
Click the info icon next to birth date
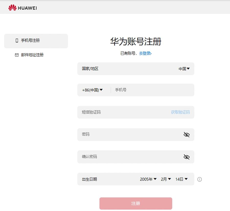(199, 179)
